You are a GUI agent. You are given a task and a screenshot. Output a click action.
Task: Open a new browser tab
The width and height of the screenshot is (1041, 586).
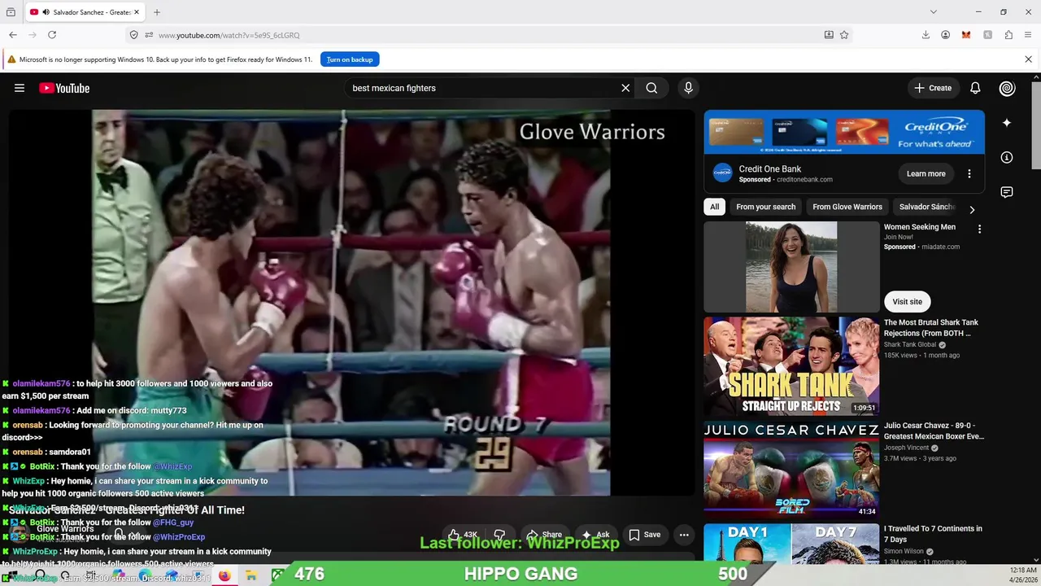click(x=157, y=12)
